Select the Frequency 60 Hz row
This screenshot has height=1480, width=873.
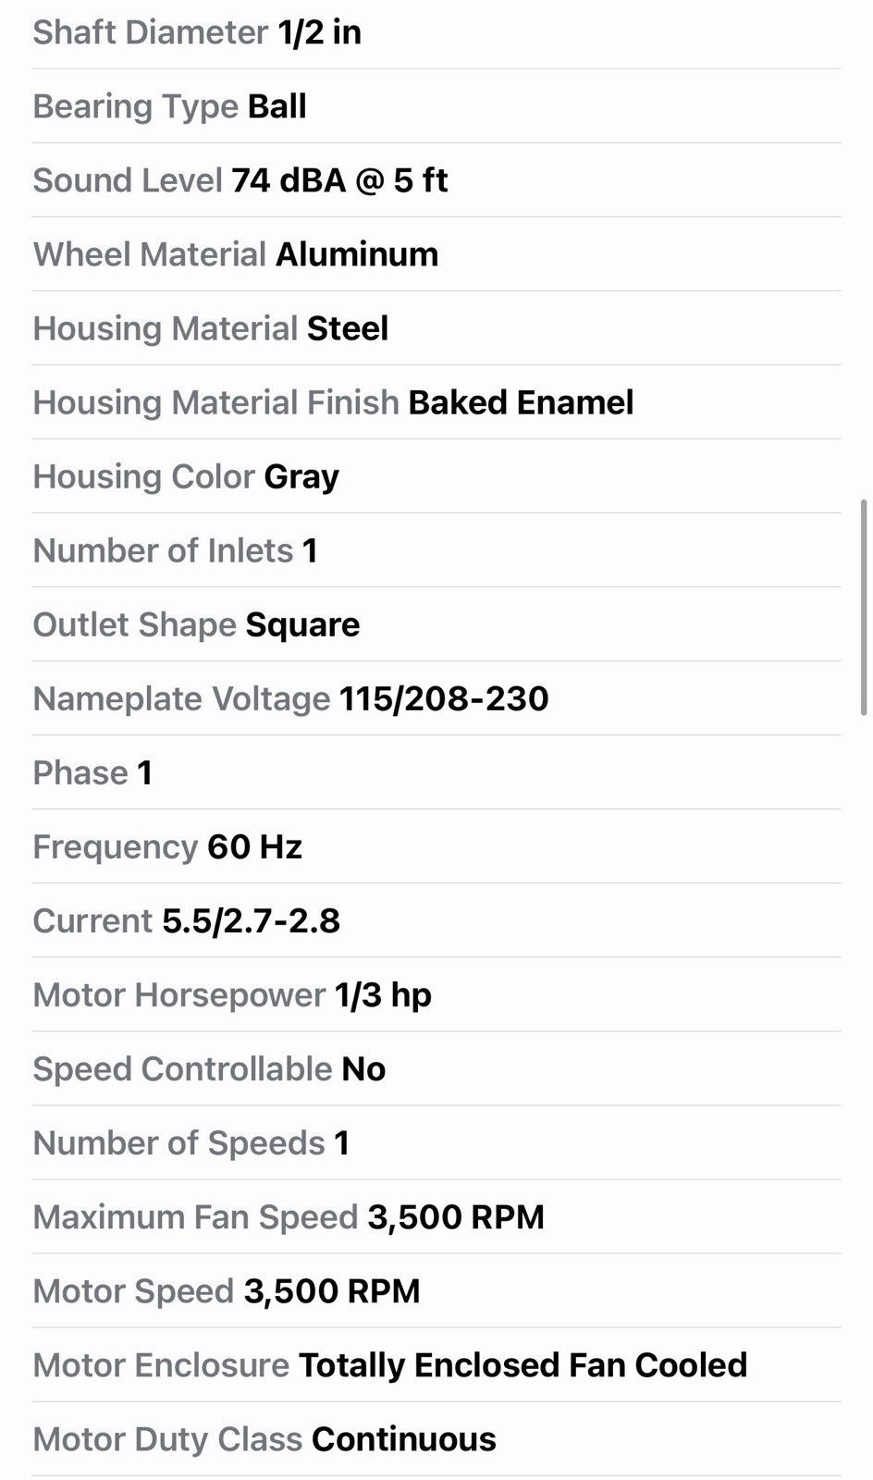436,846
